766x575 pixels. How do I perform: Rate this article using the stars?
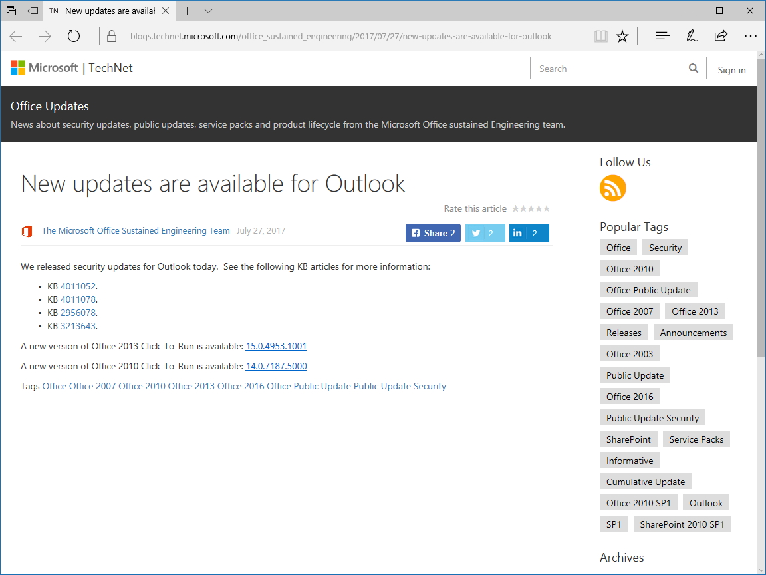531,208
